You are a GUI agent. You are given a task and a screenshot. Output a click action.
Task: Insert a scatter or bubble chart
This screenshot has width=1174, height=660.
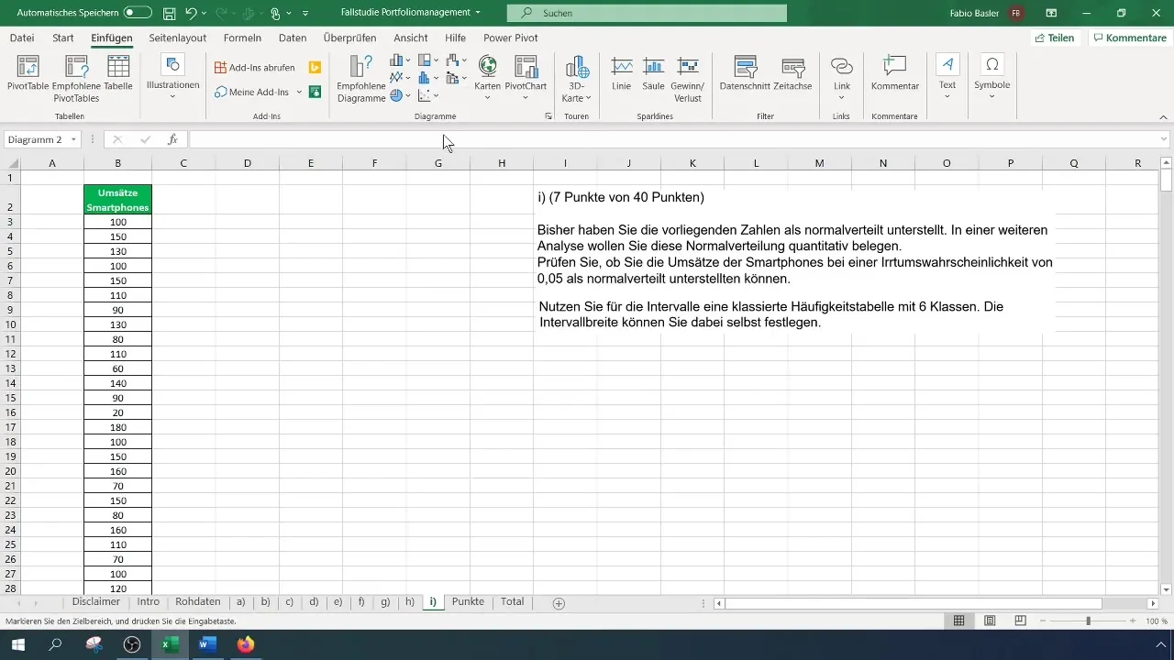tap(428, 94)
